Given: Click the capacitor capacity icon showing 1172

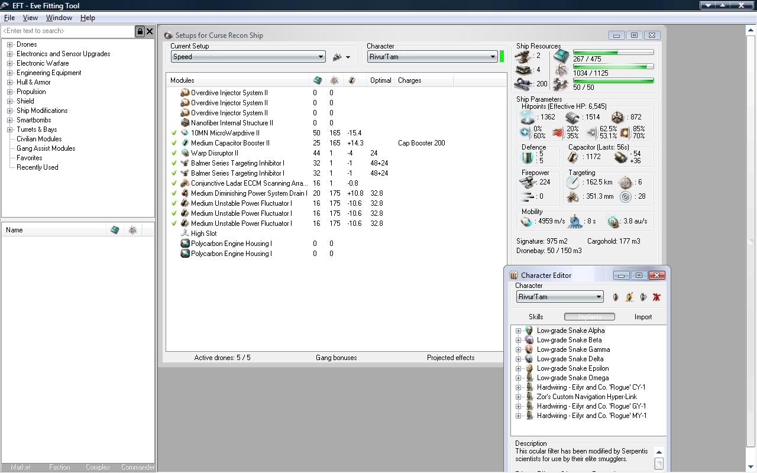Looking at the screenshot, I should (573, 157).
